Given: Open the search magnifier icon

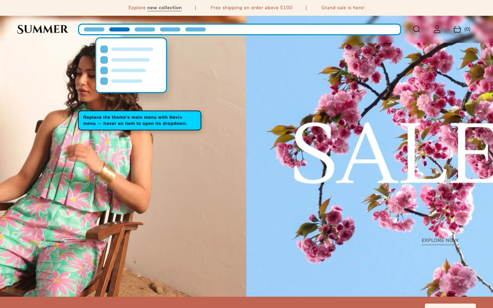Looking at the screenshot, I should click(x=416, y=29).
